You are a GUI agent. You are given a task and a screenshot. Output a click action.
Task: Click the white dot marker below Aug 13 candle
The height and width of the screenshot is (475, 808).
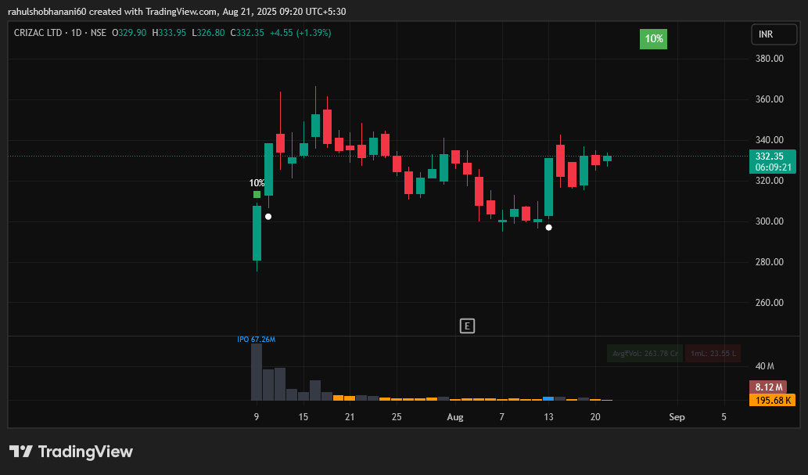point(549,228)
